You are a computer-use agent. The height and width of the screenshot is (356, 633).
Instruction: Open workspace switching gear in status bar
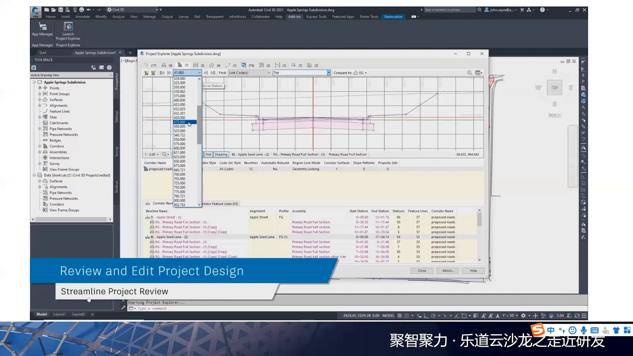[523, 315]
